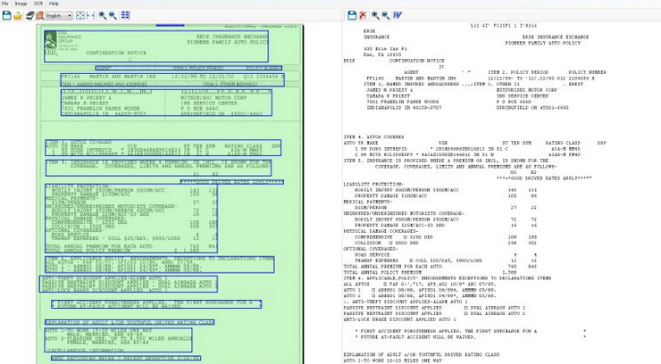Click the blue columns layout icon

pos(125,15)
